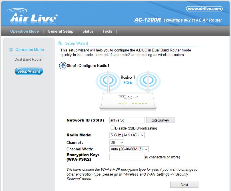Select Operation Mode in the sidebar
231x191 pixels.
tap(30, 49)
